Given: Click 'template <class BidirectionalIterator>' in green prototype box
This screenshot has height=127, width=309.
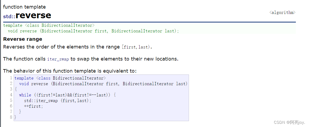Looking at the screenshot, I should coord(49,25).
